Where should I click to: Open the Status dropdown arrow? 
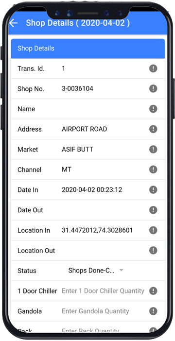click(122, 270)
